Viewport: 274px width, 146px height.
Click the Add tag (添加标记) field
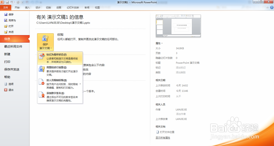coord(181,68)
